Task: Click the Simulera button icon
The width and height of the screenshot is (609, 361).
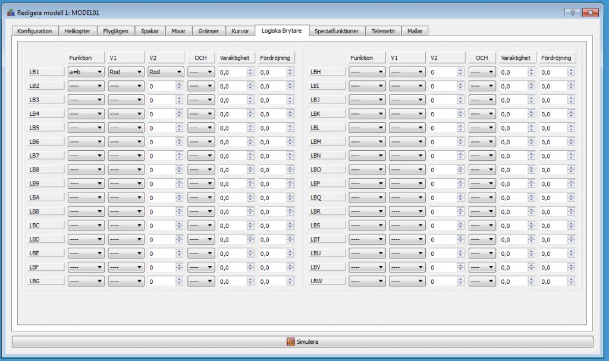Action: [290, 341]
